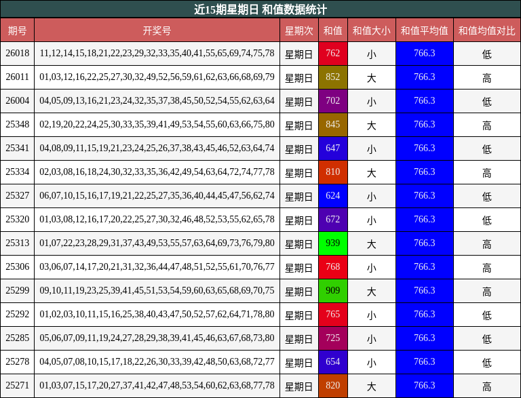This screenshot has width=521, height=398.
Task: Select issue number 25278
Action: tap(17, 362)
